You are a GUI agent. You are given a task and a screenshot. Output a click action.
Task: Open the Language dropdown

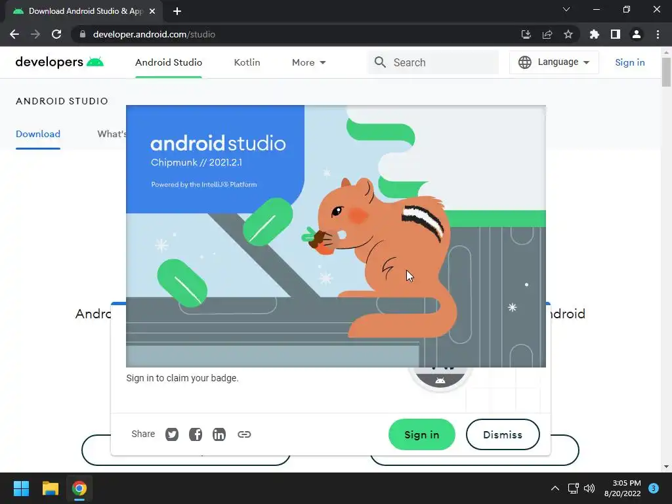(x=554, y=62)
